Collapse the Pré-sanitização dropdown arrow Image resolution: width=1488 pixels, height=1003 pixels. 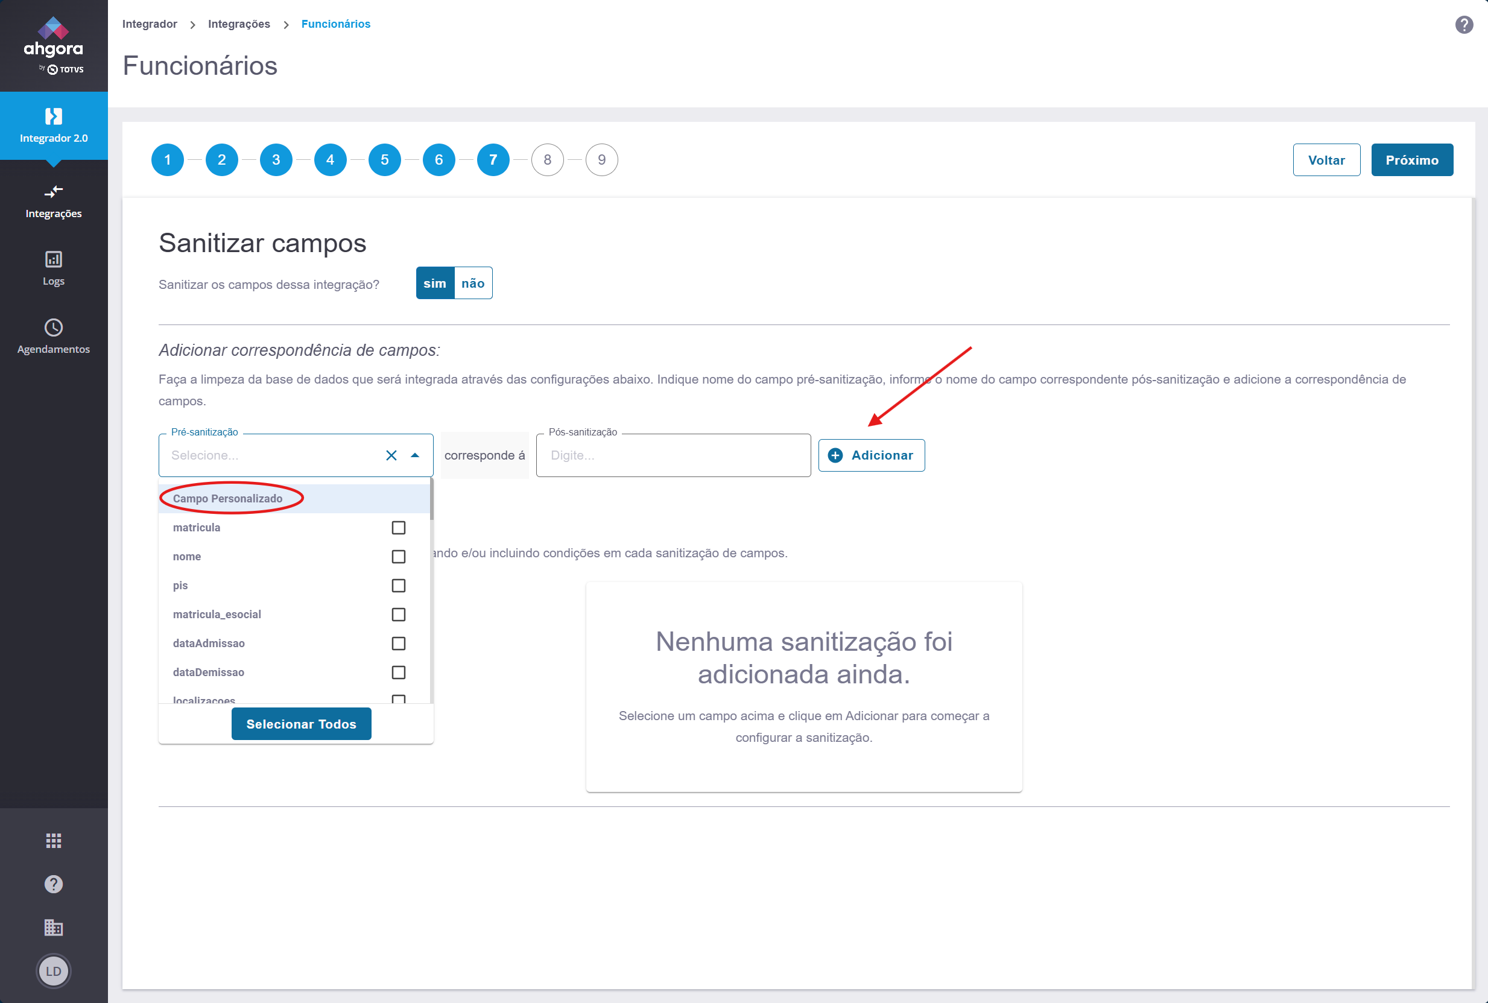pyautogui.click(x=415, y=455)
